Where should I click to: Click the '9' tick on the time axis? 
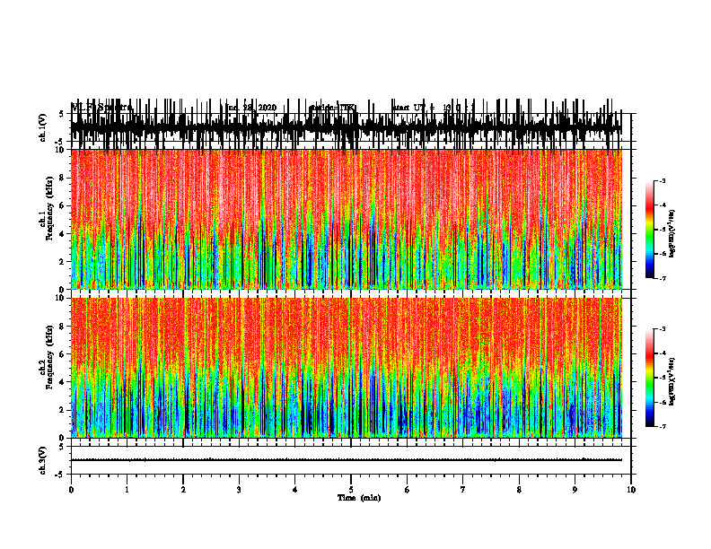[575, 490]
